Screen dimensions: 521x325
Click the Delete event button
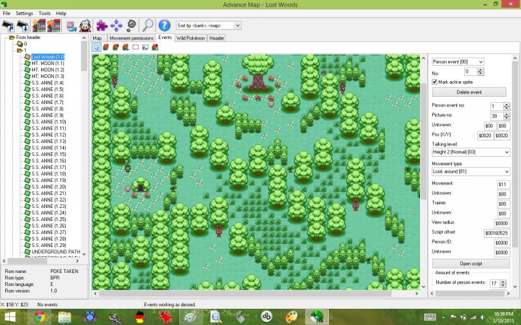tap(469, 92)
